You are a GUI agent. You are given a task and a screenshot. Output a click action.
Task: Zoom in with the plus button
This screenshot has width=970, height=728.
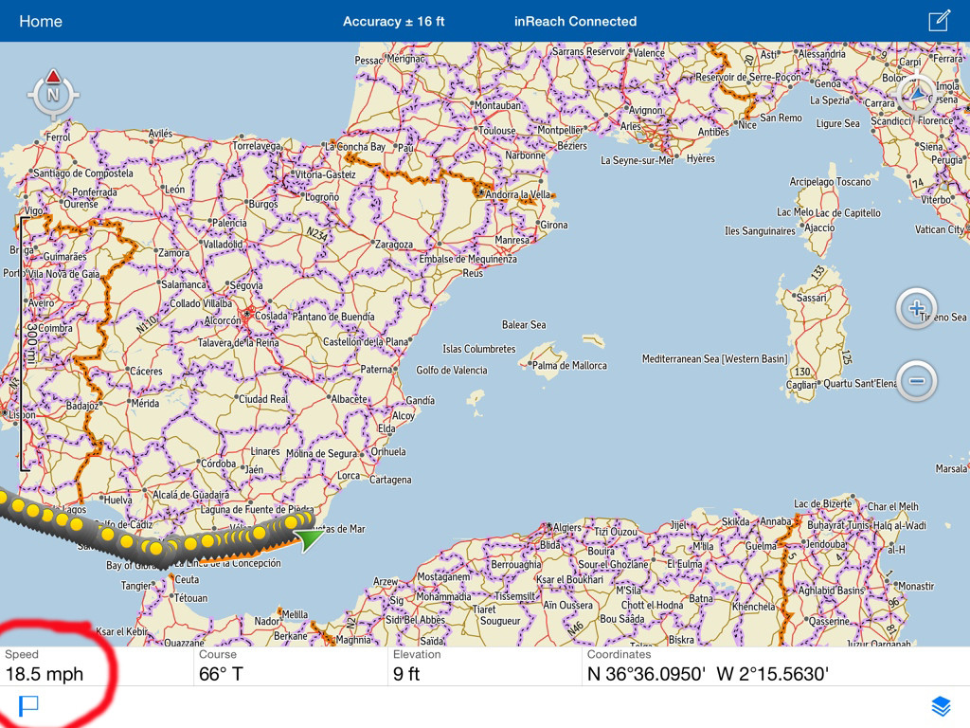(x=916, y=308)
